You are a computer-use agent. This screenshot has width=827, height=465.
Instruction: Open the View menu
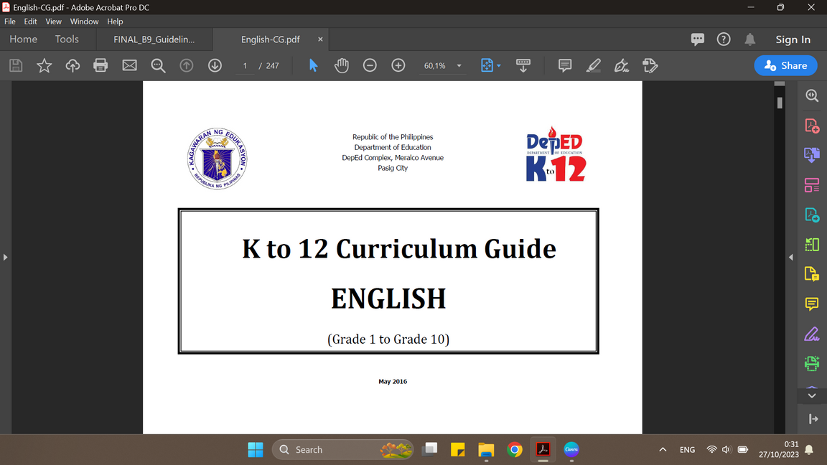[x=54, y=22]
